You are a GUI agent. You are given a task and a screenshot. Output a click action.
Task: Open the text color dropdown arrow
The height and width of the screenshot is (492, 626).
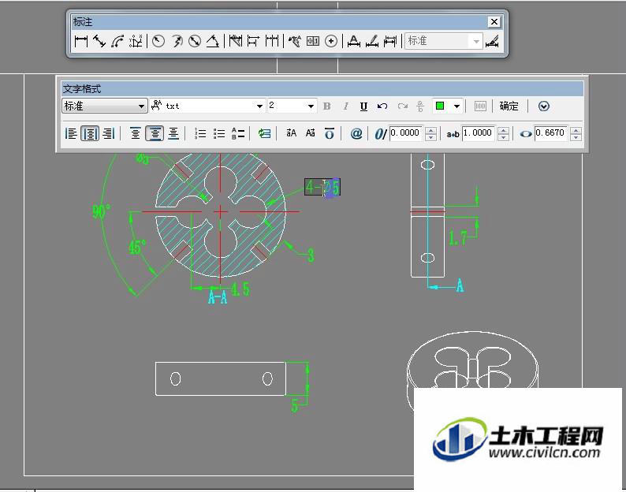456,106
